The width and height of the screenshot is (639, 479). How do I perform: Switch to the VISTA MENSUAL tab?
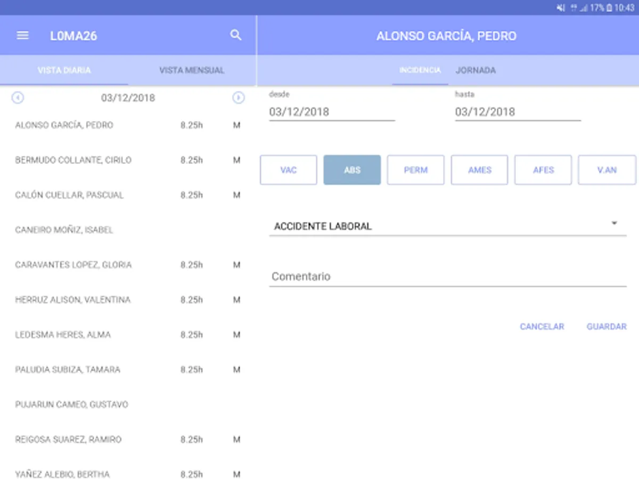[192, 70]
